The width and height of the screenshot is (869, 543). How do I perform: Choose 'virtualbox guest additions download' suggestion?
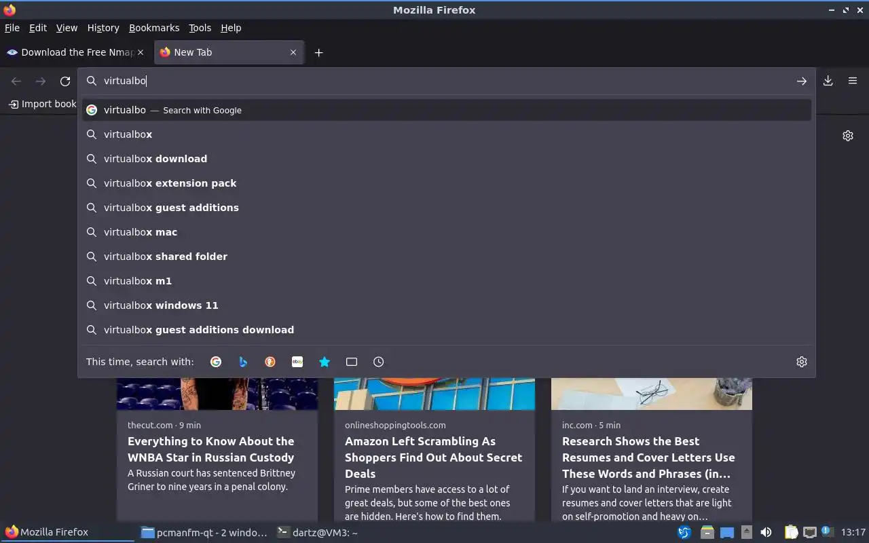click(x=447, y=330)
